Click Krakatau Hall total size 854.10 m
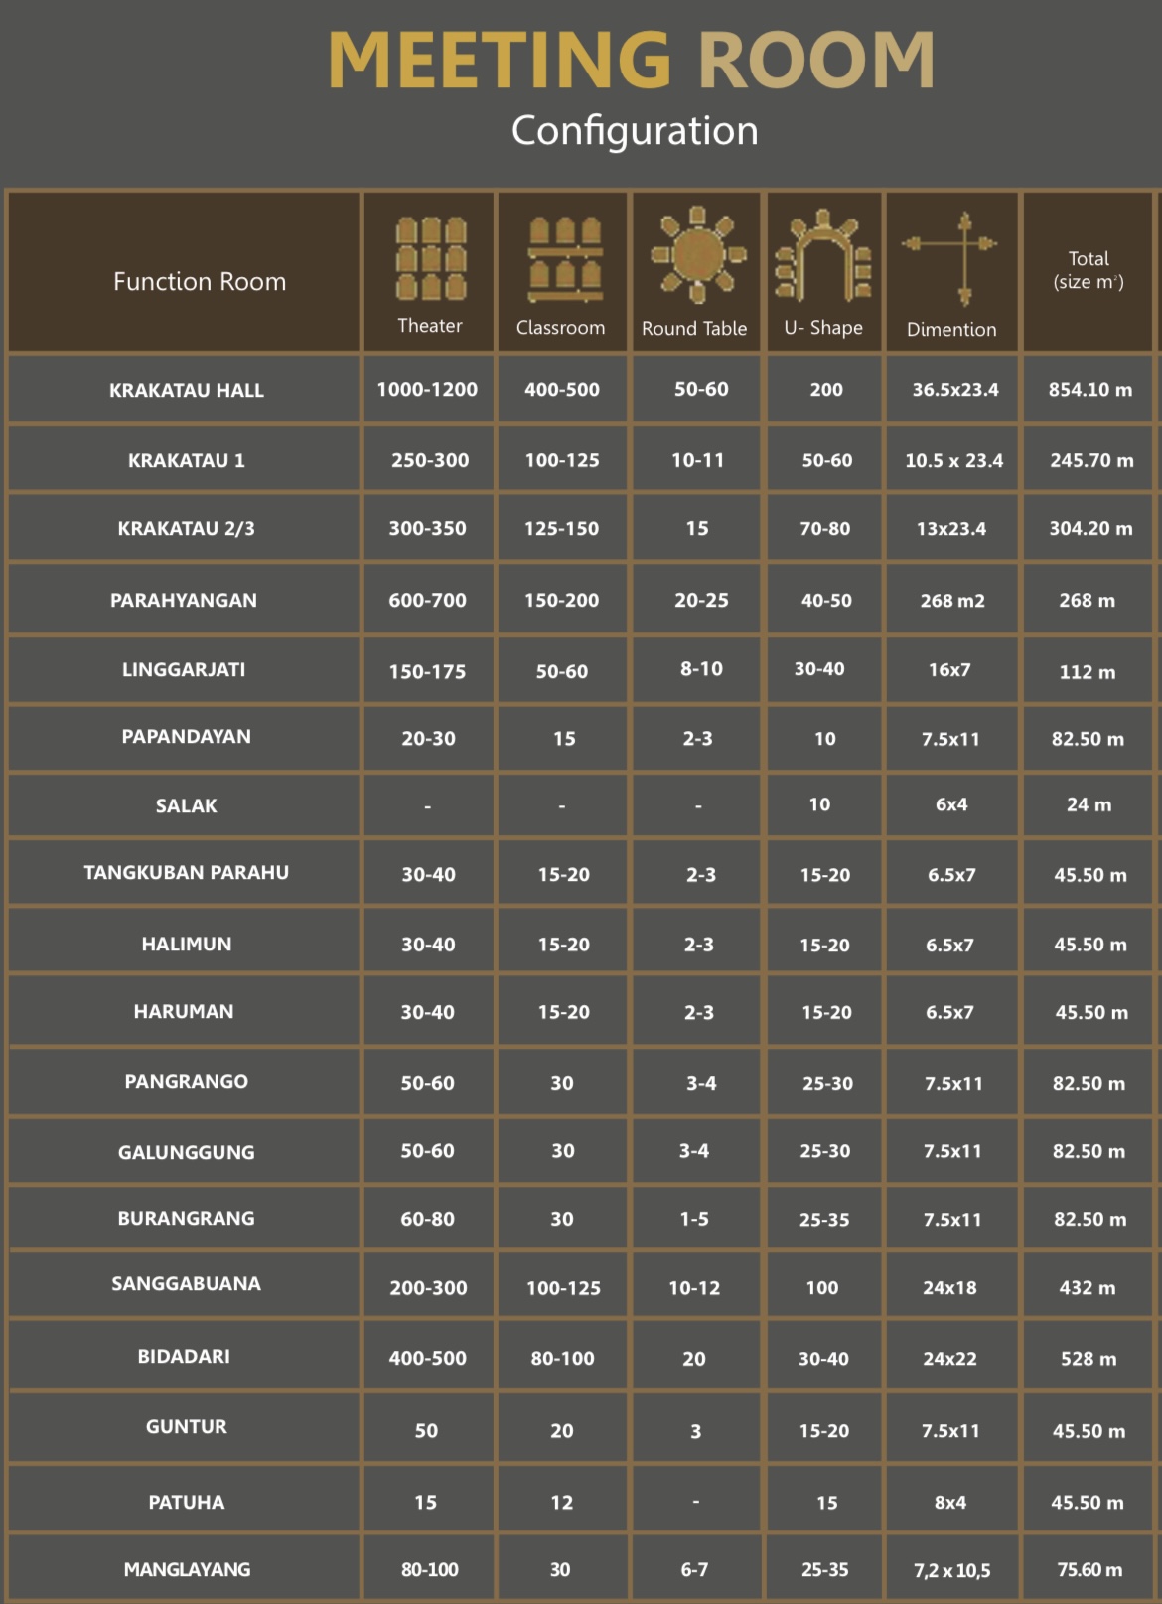Screen dimensions: 1162x1604 1089,390
